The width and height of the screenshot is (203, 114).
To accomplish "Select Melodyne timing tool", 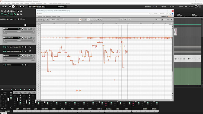I will point(98,20).
